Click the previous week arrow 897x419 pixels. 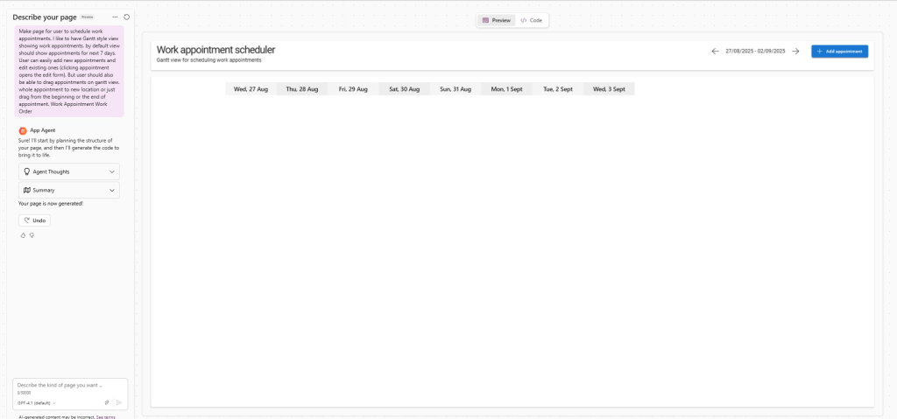coord(715,52)
